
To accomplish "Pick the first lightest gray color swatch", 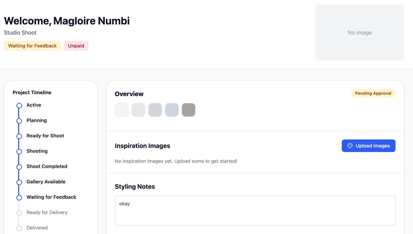I will pyautogui.click(x=122, y=110).
